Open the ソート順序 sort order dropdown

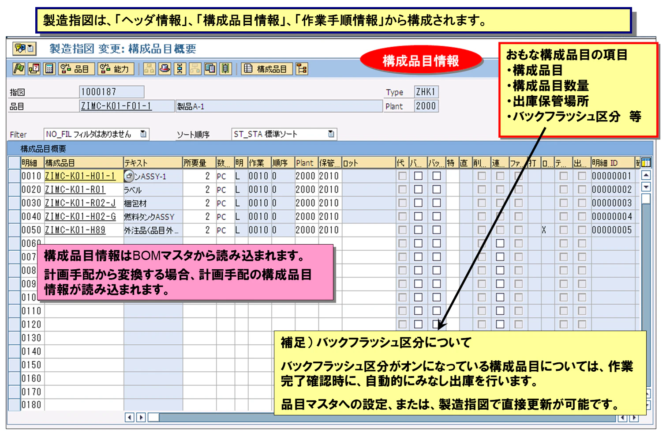[x=330, y=134]
